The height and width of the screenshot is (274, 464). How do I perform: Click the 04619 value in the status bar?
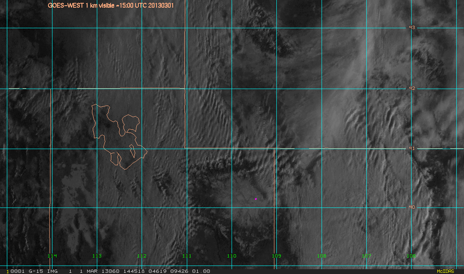click(x=158, y=271)
